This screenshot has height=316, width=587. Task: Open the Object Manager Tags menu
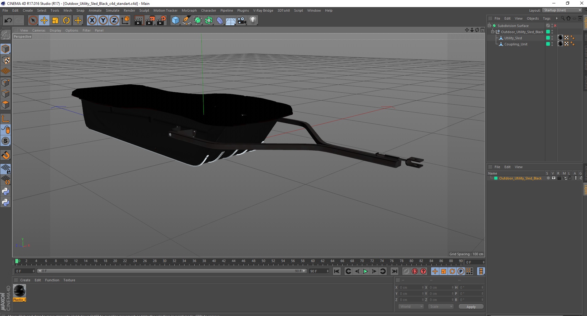pos(546,18)
